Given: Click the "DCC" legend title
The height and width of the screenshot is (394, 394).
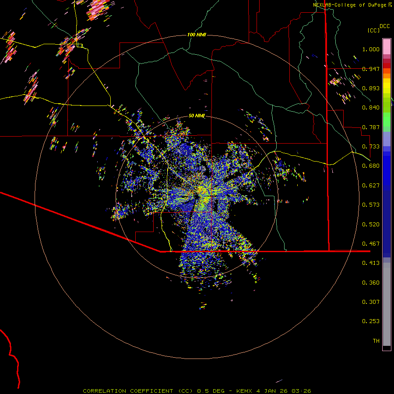Looking at the screenshot, I should (384, 26).
